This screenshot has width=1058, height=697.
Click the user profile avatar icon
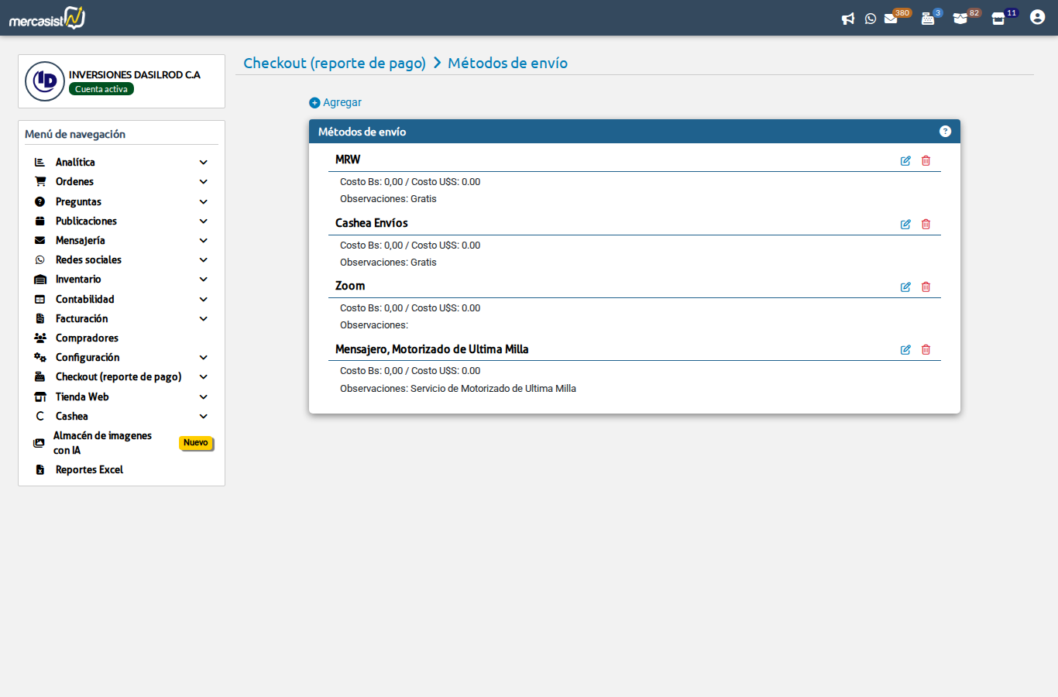point(1037,17)
